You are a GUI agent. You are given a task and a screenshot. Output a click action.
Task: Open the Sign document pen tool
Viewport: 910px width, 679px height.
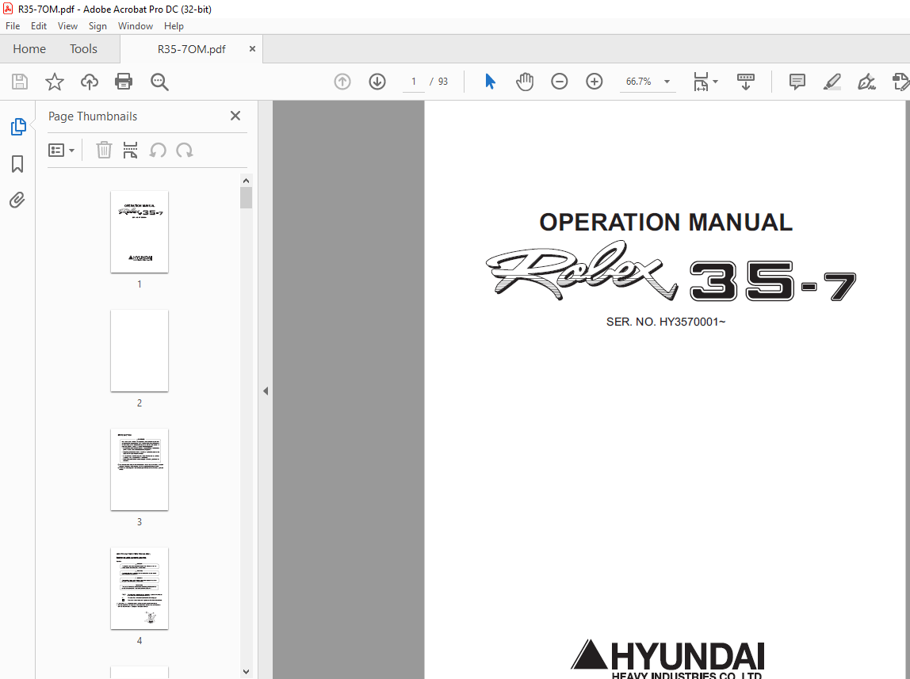pyautogui.click(x=866, y=82)
